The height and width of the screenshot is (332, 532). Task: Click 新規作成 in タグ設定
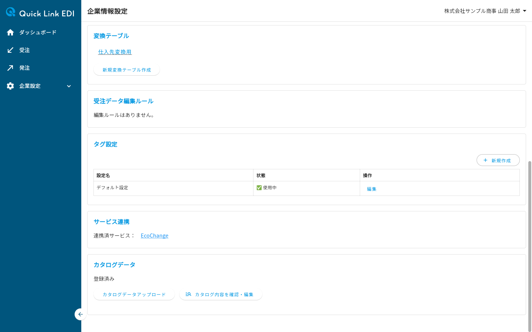498,160
